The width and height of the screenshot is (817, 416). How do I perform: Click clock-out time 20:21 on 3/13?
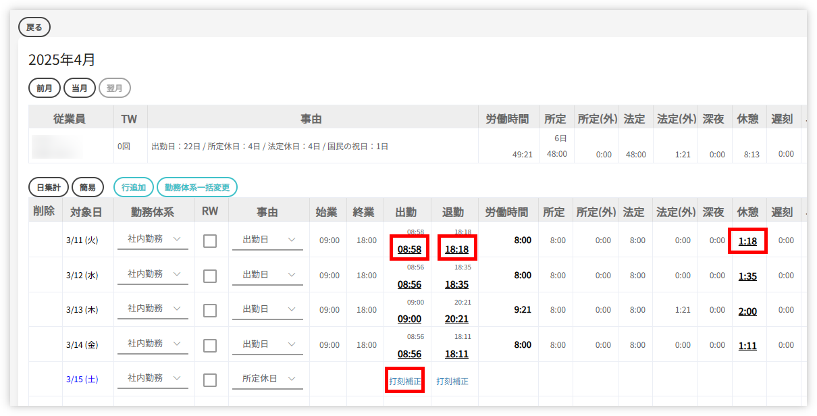456,319
